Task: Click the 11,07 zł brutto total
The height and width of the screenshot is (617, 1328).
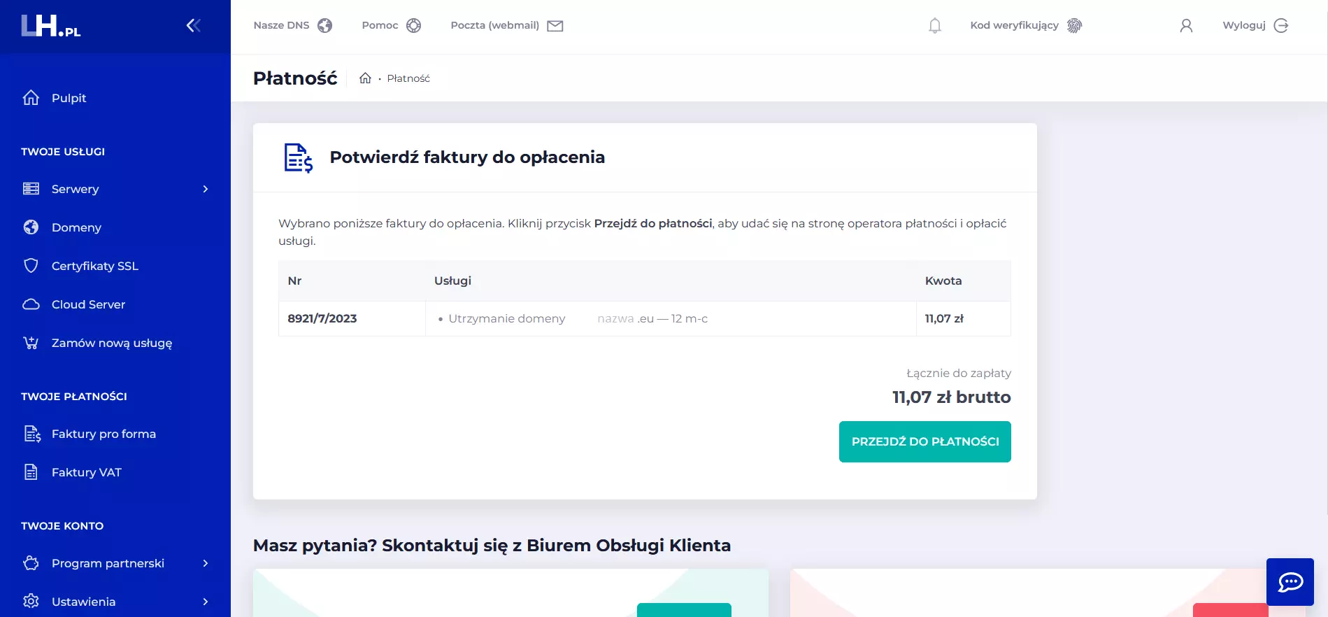Action: [951, 397]
